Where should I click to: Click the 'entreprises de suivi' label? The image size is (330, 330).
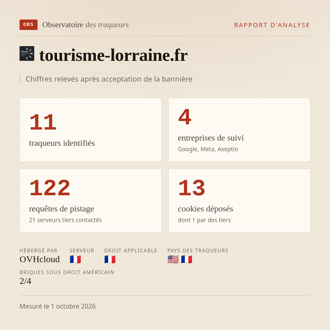click(211, 138)
